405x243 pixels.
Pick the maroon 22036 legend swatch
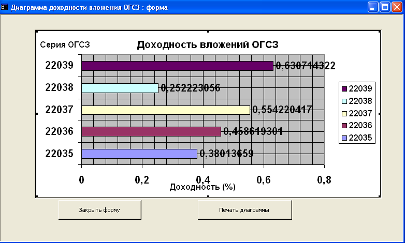pos(344,126)
